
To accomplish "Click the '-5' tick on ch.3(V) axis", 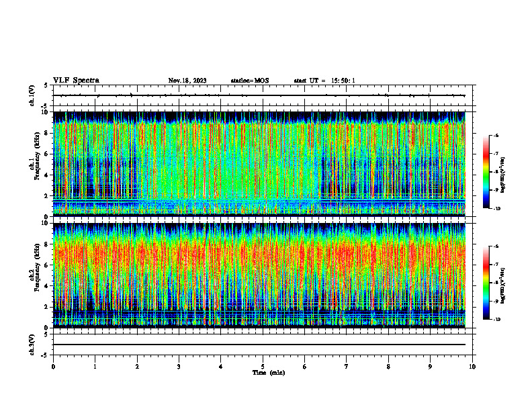I will (x=45, y=355).
